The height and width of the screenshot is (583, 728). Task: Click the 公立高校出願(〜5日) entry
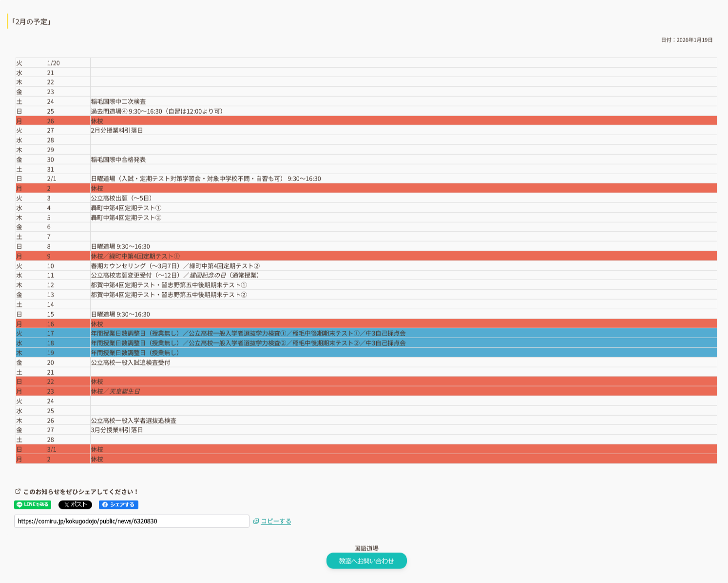point(121,198)
